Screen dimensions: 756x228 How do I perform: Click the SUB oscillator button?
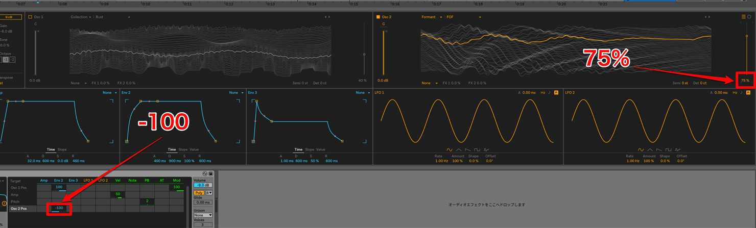(9, 17)
